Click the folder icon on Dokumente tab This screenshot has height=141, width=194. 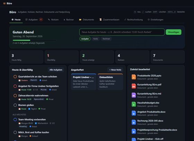coord(80,19)
